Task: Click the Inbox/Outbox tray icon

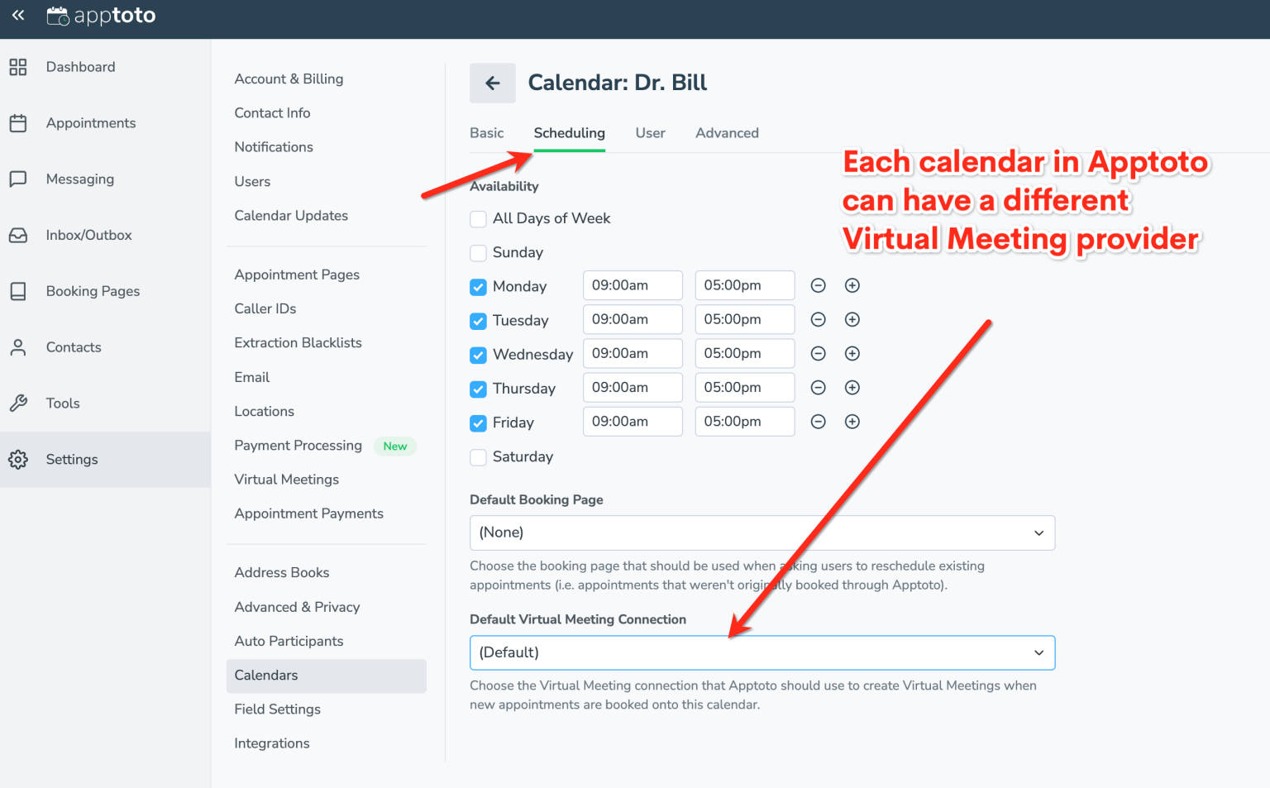Action: [x=18, y=235]
